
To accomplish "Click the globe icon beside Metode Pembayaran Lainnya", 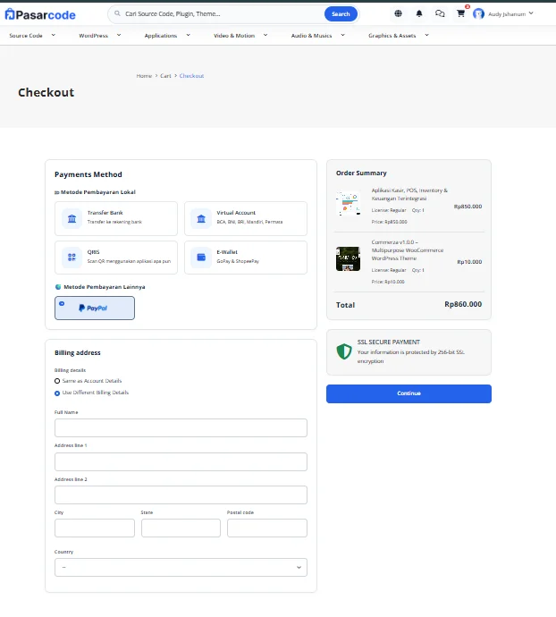I will click(x=58, y=287).
